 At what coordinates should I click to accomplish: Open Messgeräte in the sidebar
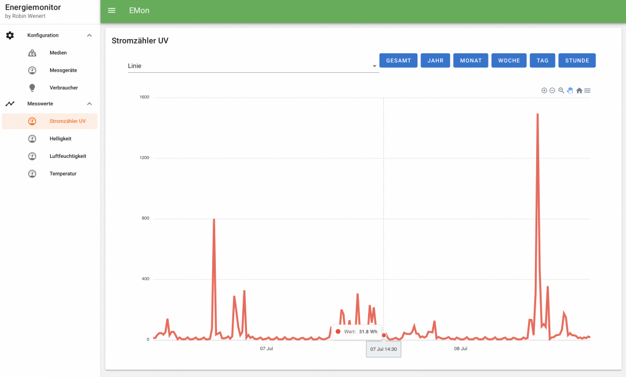[50, 70]
